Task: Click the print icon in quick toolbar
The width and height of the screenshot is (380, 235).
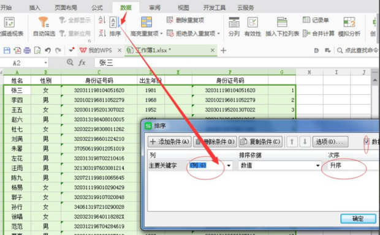Action: [x=27, y=50]
